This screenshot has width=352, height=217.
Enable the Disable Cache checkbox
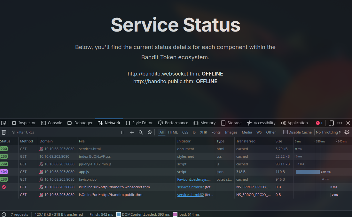pyautogui.click(x=286, y=132)
